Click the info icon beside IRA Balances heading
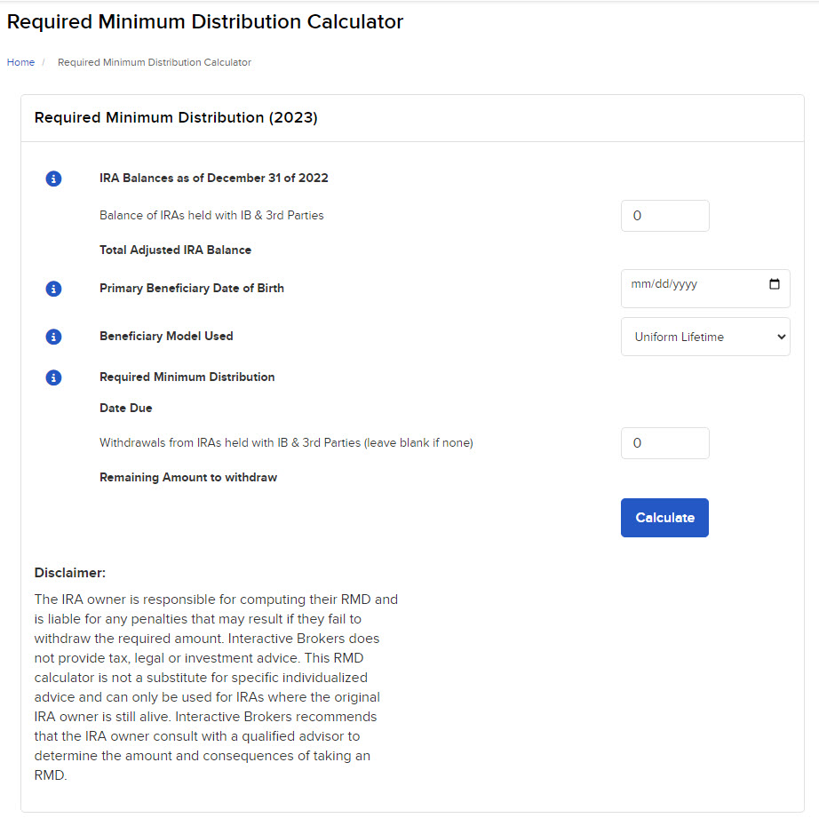The width and height of the screenshot is (819, 818). tap(53, 179)
